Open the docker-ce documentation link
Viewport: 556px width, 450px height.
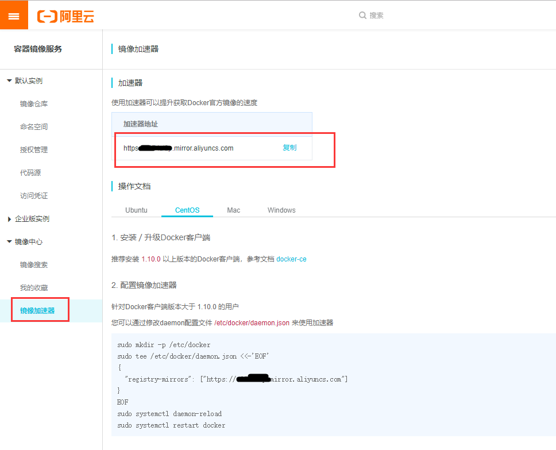pos(291,259)
